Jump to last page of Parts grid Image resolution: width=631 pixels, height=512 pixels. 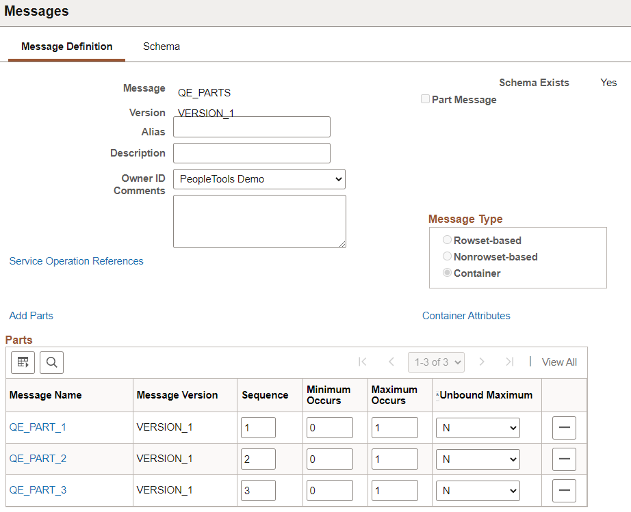click(x=509, y=362)
